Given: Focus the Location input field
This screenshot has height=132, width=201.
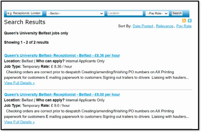Looking at the screenshot, I should click(x=125, y=13).
